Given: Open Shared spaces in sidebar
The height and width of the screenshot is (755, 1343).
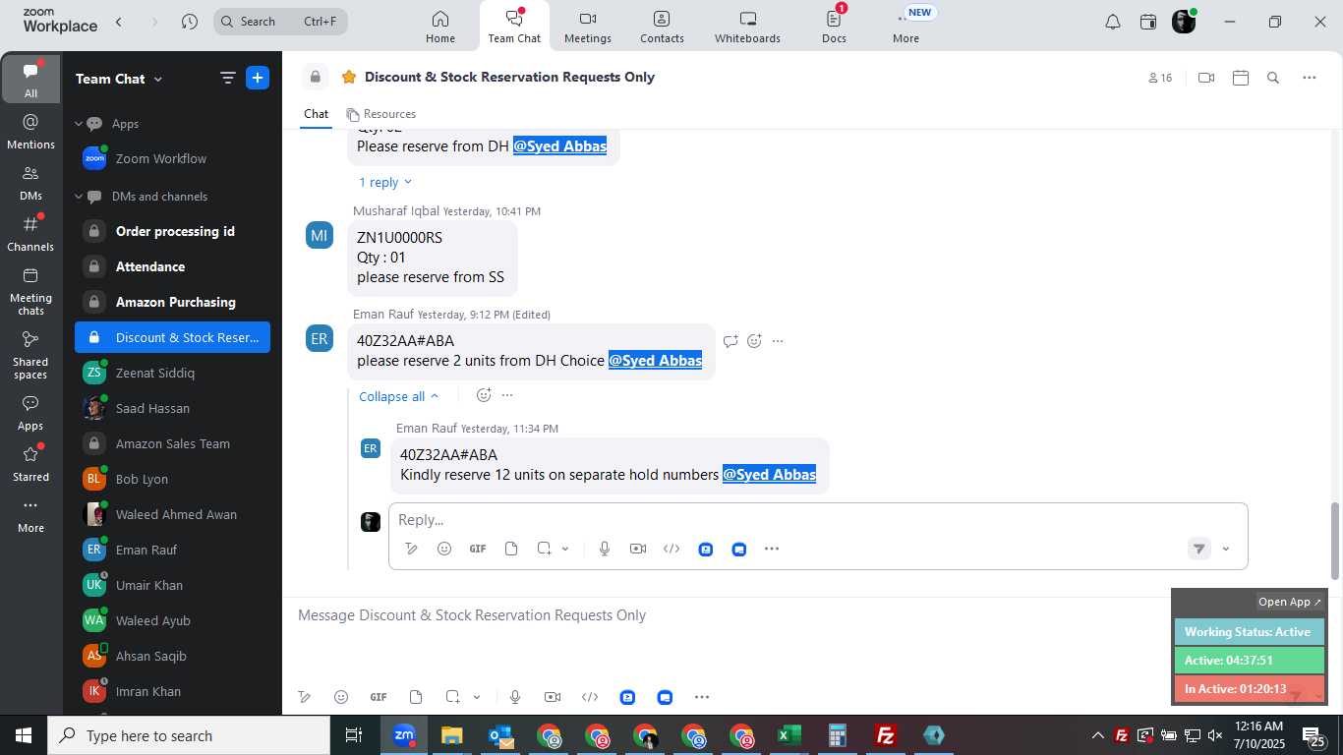Looking at the screenshot, I should pos(30,354).
